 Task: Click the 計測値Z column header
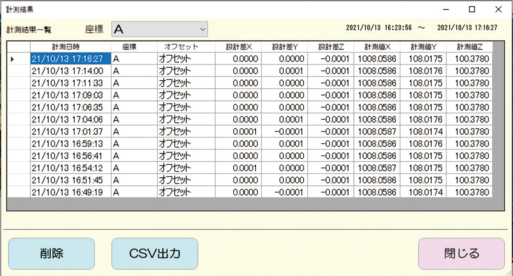(469, 47)
